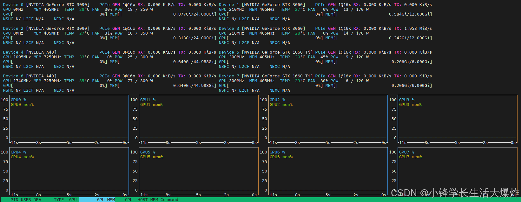
Task: Click PCIe GEN 3@16x on Device 4
Action: (117, 52)
